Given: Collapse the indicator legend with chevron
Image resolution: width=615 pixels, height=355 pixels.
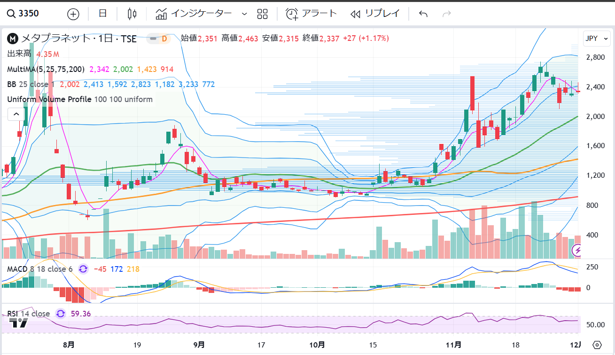Looking at the screenshot, I should tap(16, 114).
